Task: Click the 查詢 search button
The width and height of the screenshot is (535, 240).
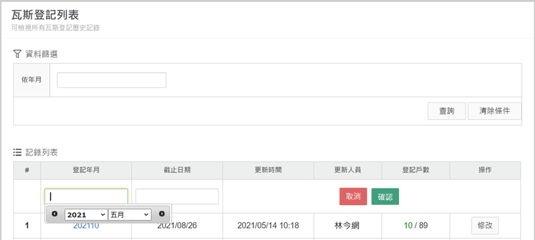Action: click(x=446, y=111)
